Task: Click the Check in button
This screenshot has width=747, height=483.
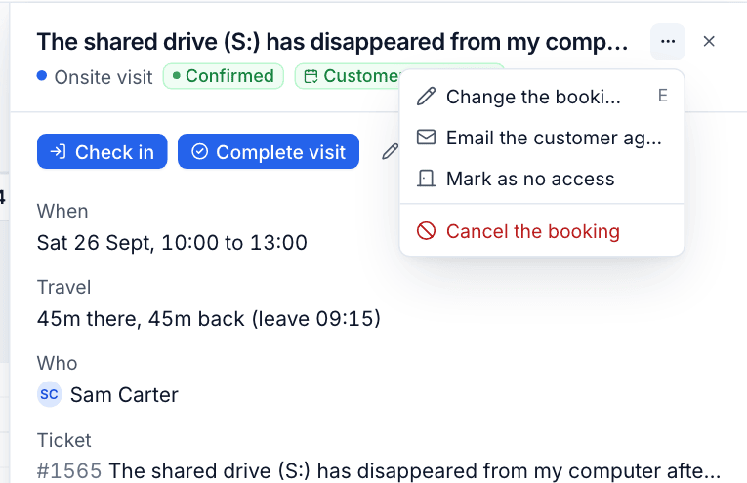Action: 102,151
